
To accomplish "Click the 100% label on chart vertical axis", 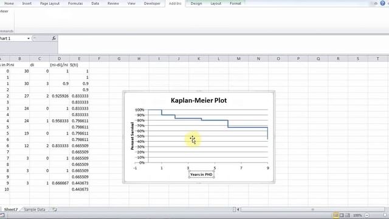I will [139, 109].
